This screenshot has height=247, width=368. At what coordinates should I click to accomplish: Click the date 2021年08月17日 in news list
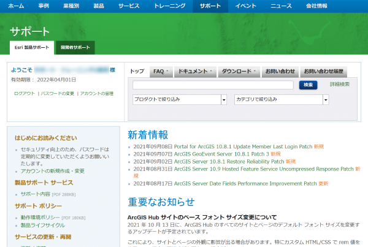pyautogui.click(x=153, y=184)
